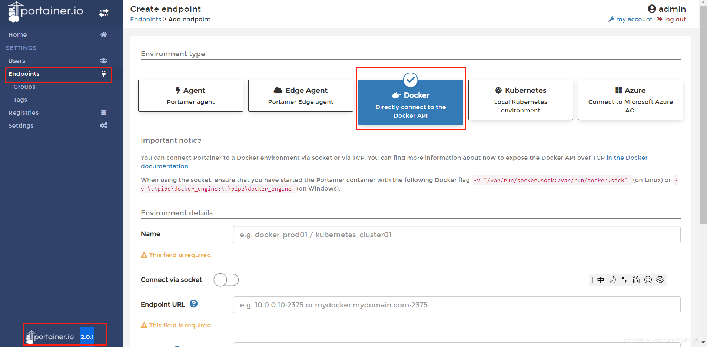Click the users icon beside the Users entry

pyautogui.click(x=104, y=61)
